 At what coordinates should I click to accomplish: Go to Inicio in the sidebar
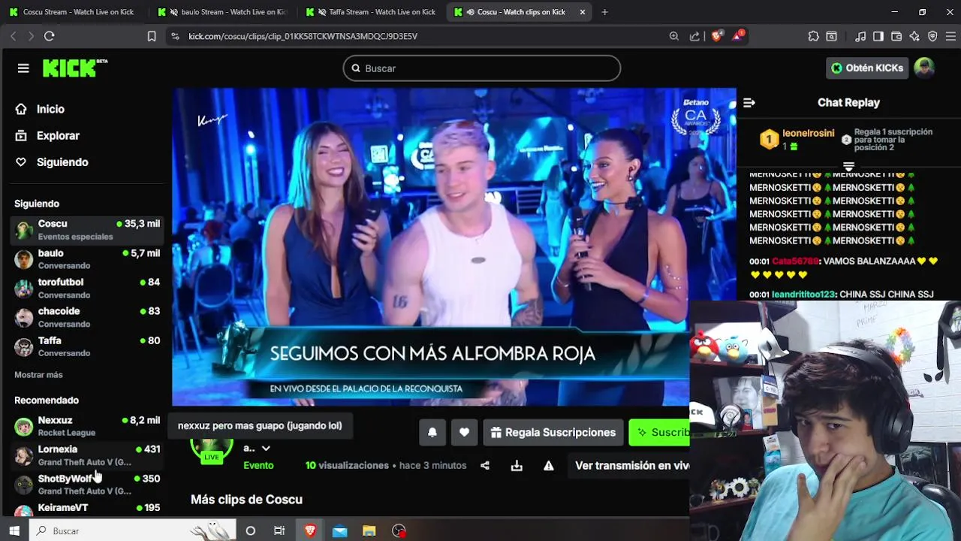50,109
